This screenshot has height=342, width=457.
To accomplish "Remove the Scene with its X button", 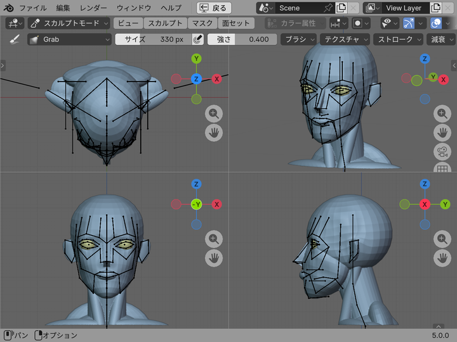I will [354, 8].
